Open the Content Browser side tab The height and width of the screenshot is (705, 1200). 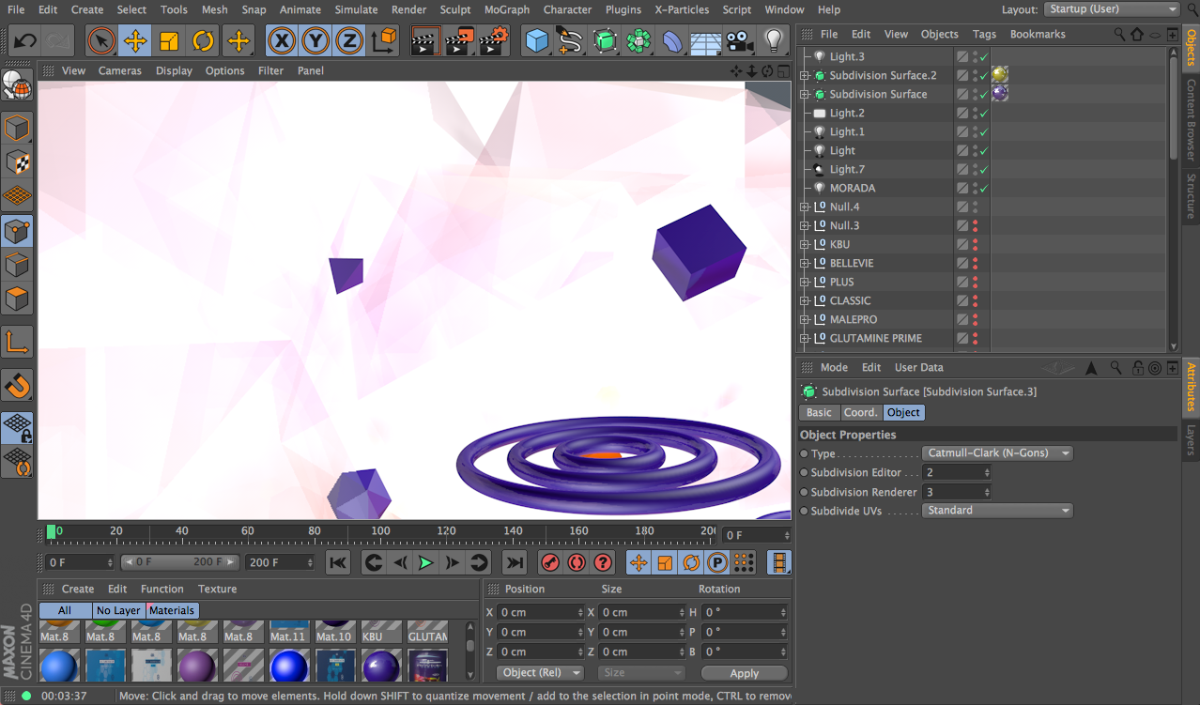pyautogui.click(x=1191, y=119)
